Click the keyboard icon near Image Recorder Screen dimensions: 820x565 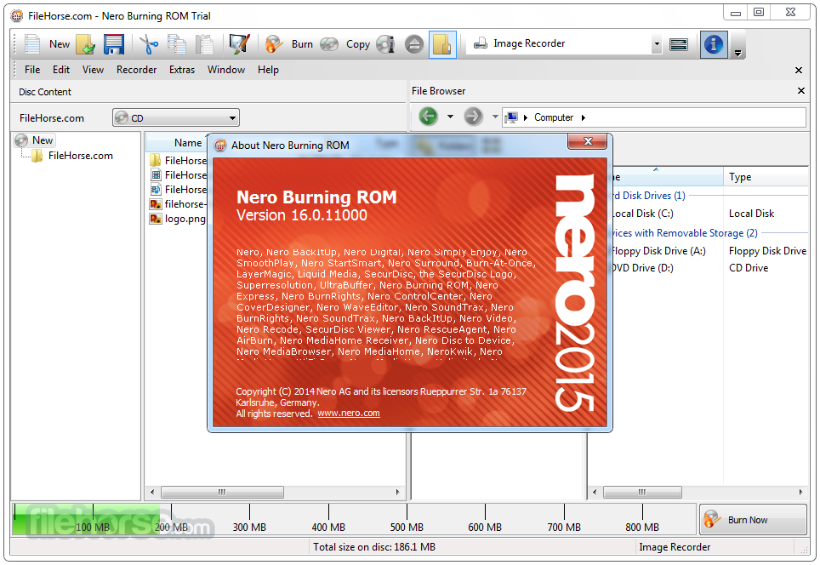click(x=679, y=43)
